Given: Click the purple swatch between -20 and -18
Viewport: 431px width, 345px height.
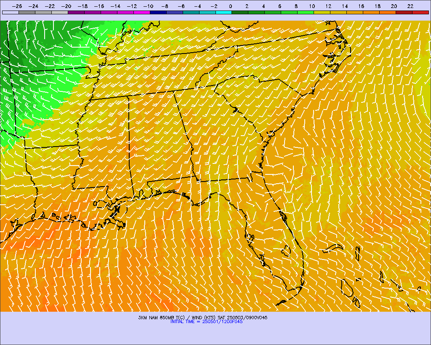Looking at the screenshot, I should point(76,12).
